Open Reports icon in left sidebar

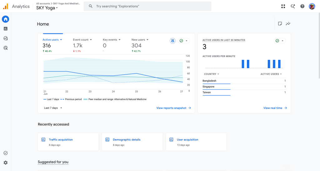click(x=6, y=29)
